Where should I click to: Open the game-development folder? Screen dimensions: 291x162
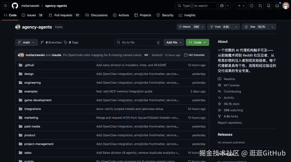pos(38,100)
